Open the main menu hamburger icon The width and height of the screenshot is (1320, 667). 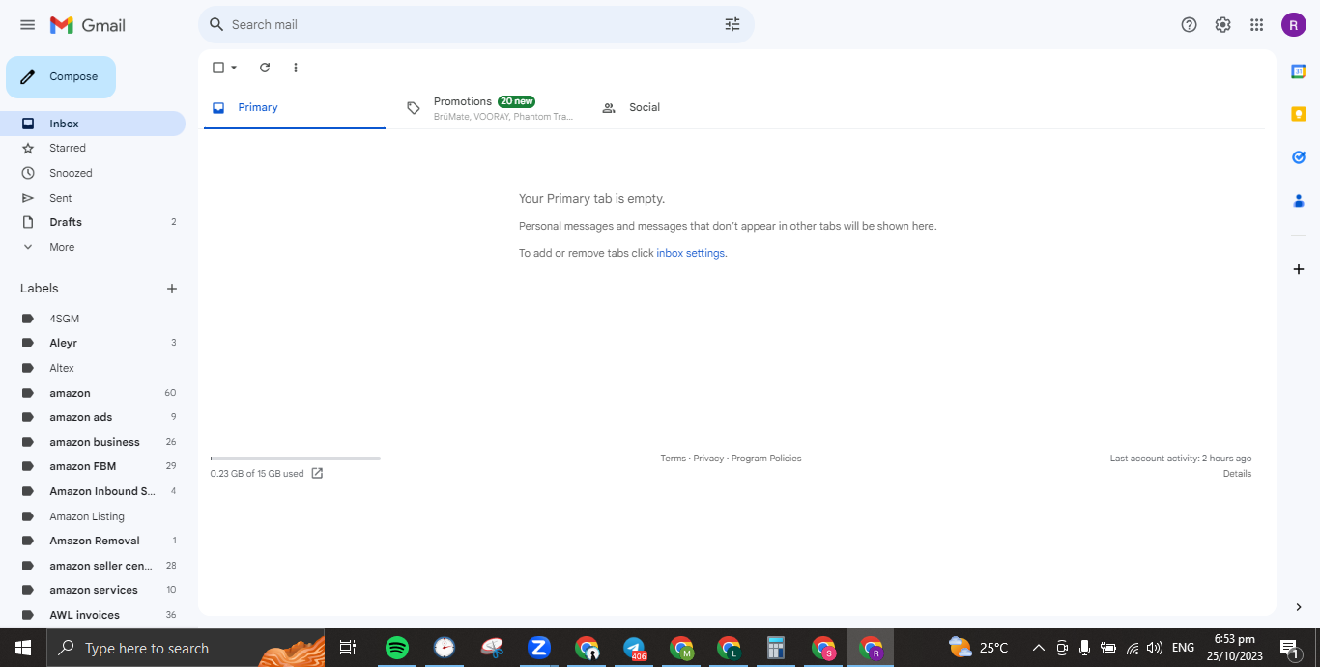(27, 25)
